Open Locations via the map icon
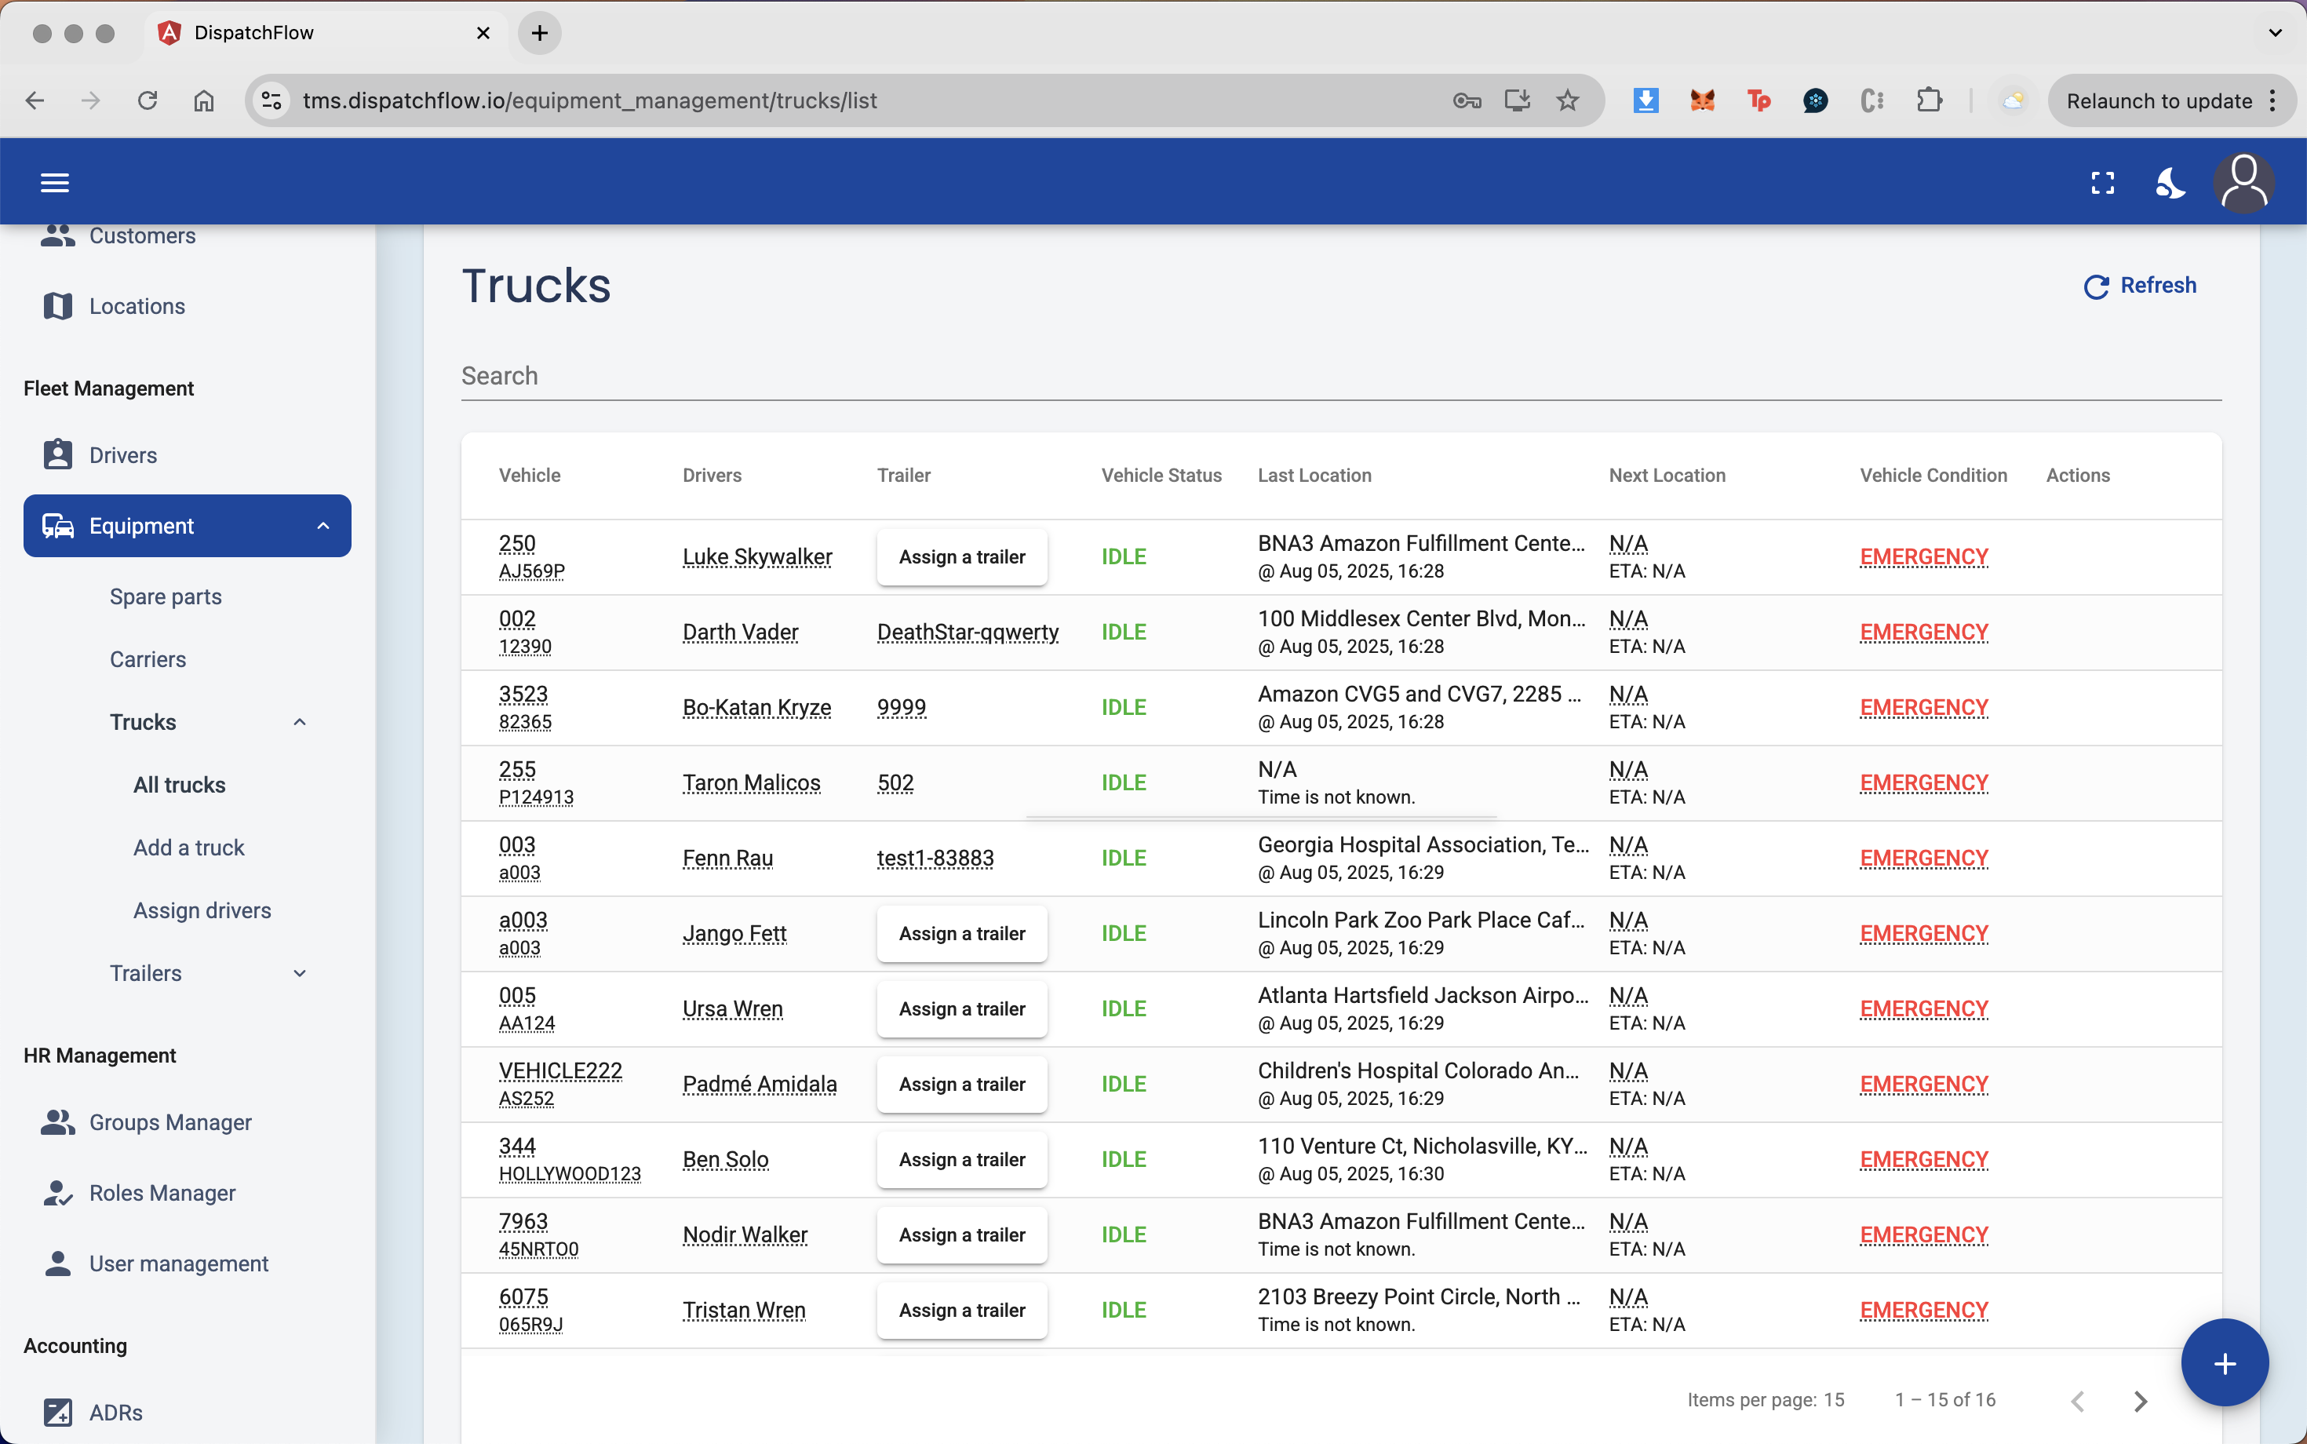2307x1444 pixels. coord(57,305)
